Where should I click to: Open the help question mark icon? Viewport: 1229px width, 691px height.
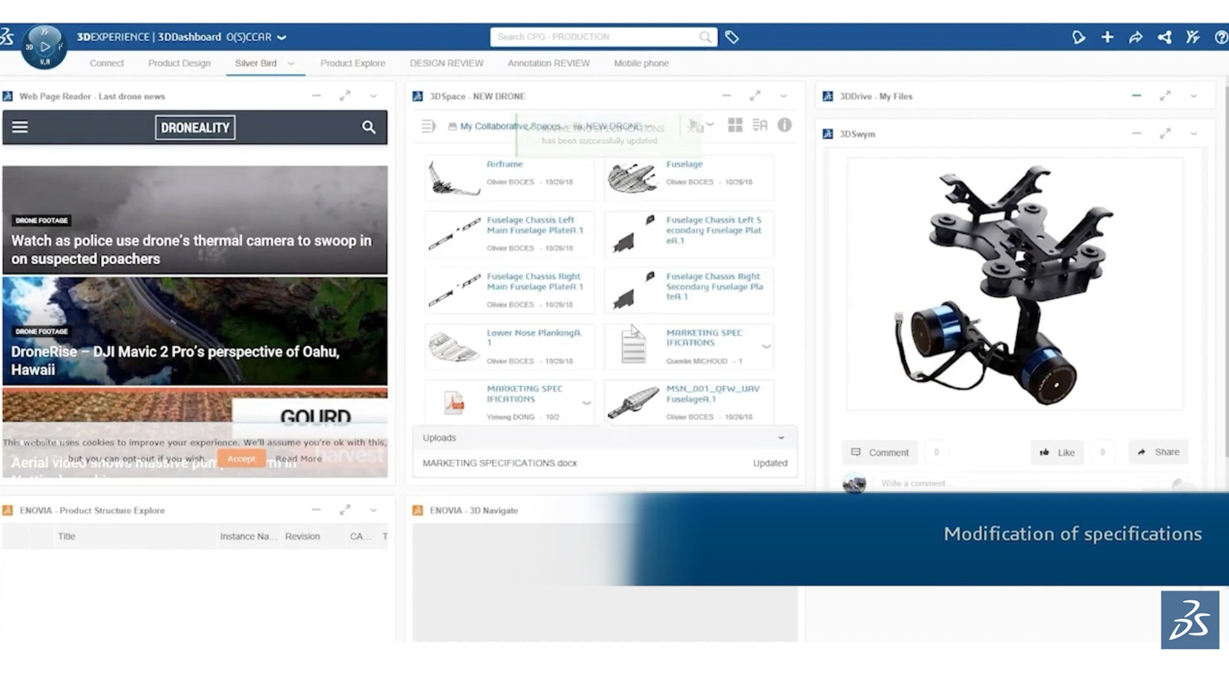[x=1220, y=37]
